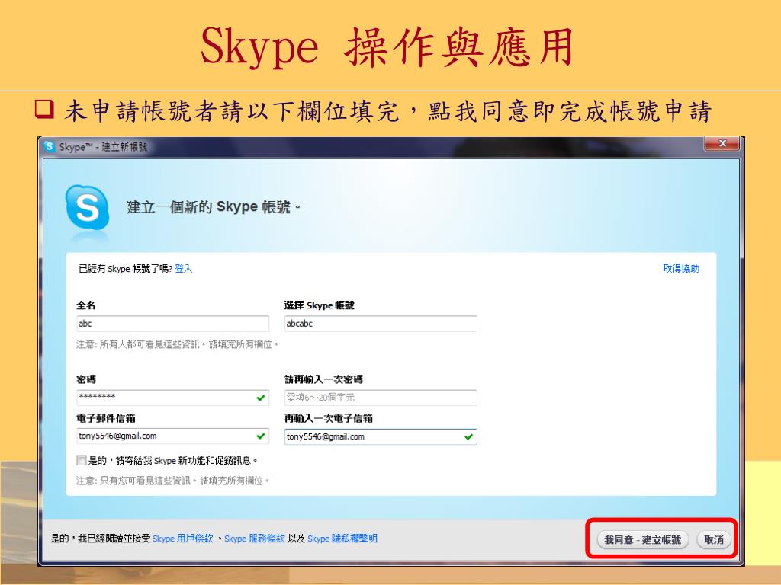Screen dimensions: 781x585
Task: Open the Skype 服務條款 link
Action: tap(255, 539)
